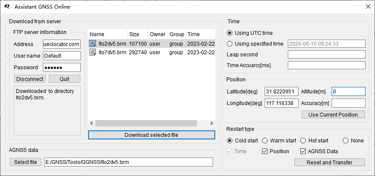Click size value 107100
Viewport: 375px width, 176px height.
138,44
